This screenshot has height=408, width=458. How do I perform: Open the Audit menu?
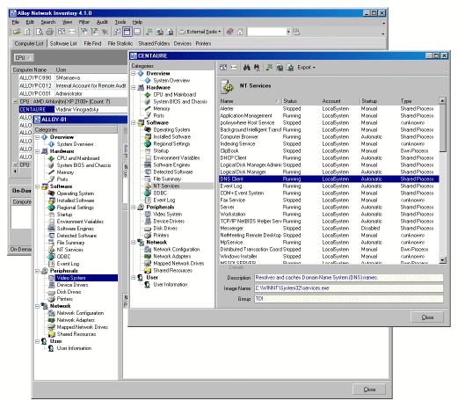[102, 22]
